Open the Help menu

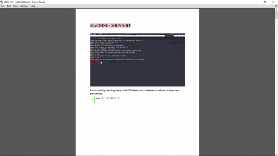[33, 6]
